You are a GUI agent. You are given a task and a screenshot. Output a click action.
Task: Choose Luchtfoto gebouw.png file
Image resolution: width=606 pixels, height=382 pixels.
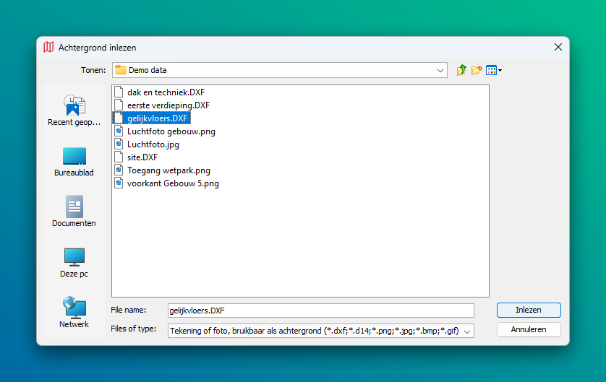[x=171, y=131]
